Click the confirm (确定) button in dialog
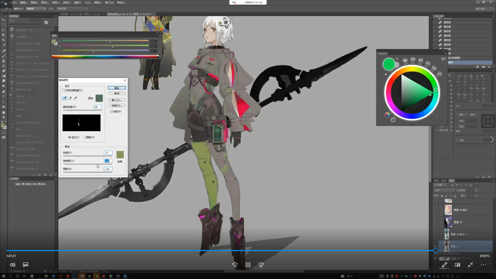This screenshot has width=496, height=279. point(117,88)
